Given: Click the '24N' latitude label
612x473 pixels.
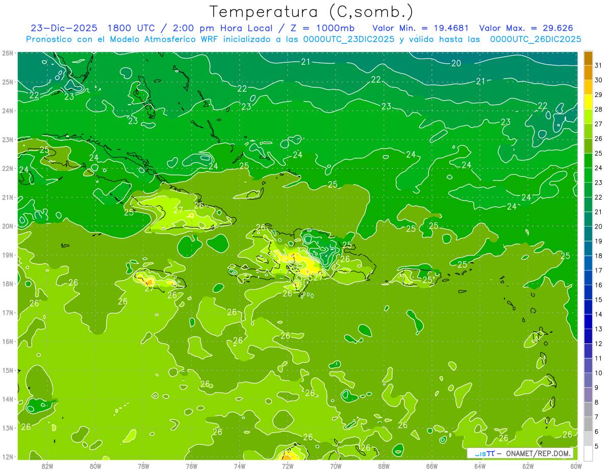Looking at the screenshot, I should tap(8, 111).
